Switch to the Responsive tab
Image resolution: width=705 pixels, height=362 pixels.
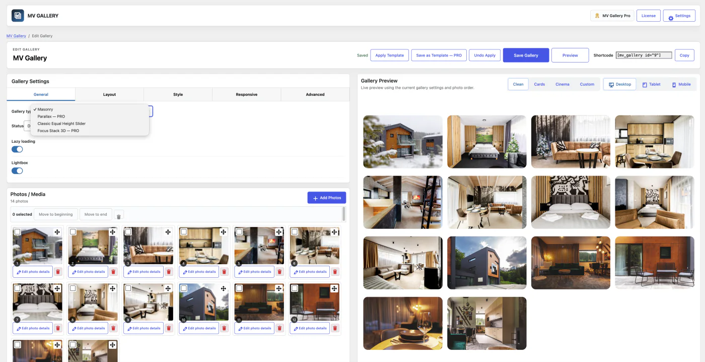246,94
